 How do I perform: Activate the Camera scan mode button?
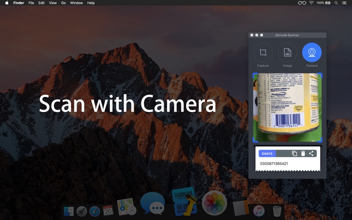pos(312,53)
